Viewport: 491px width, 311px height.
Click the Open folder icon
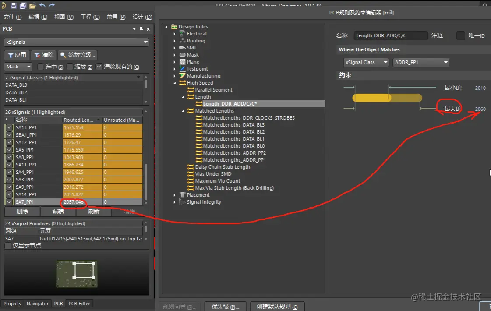tap(32, 6)
